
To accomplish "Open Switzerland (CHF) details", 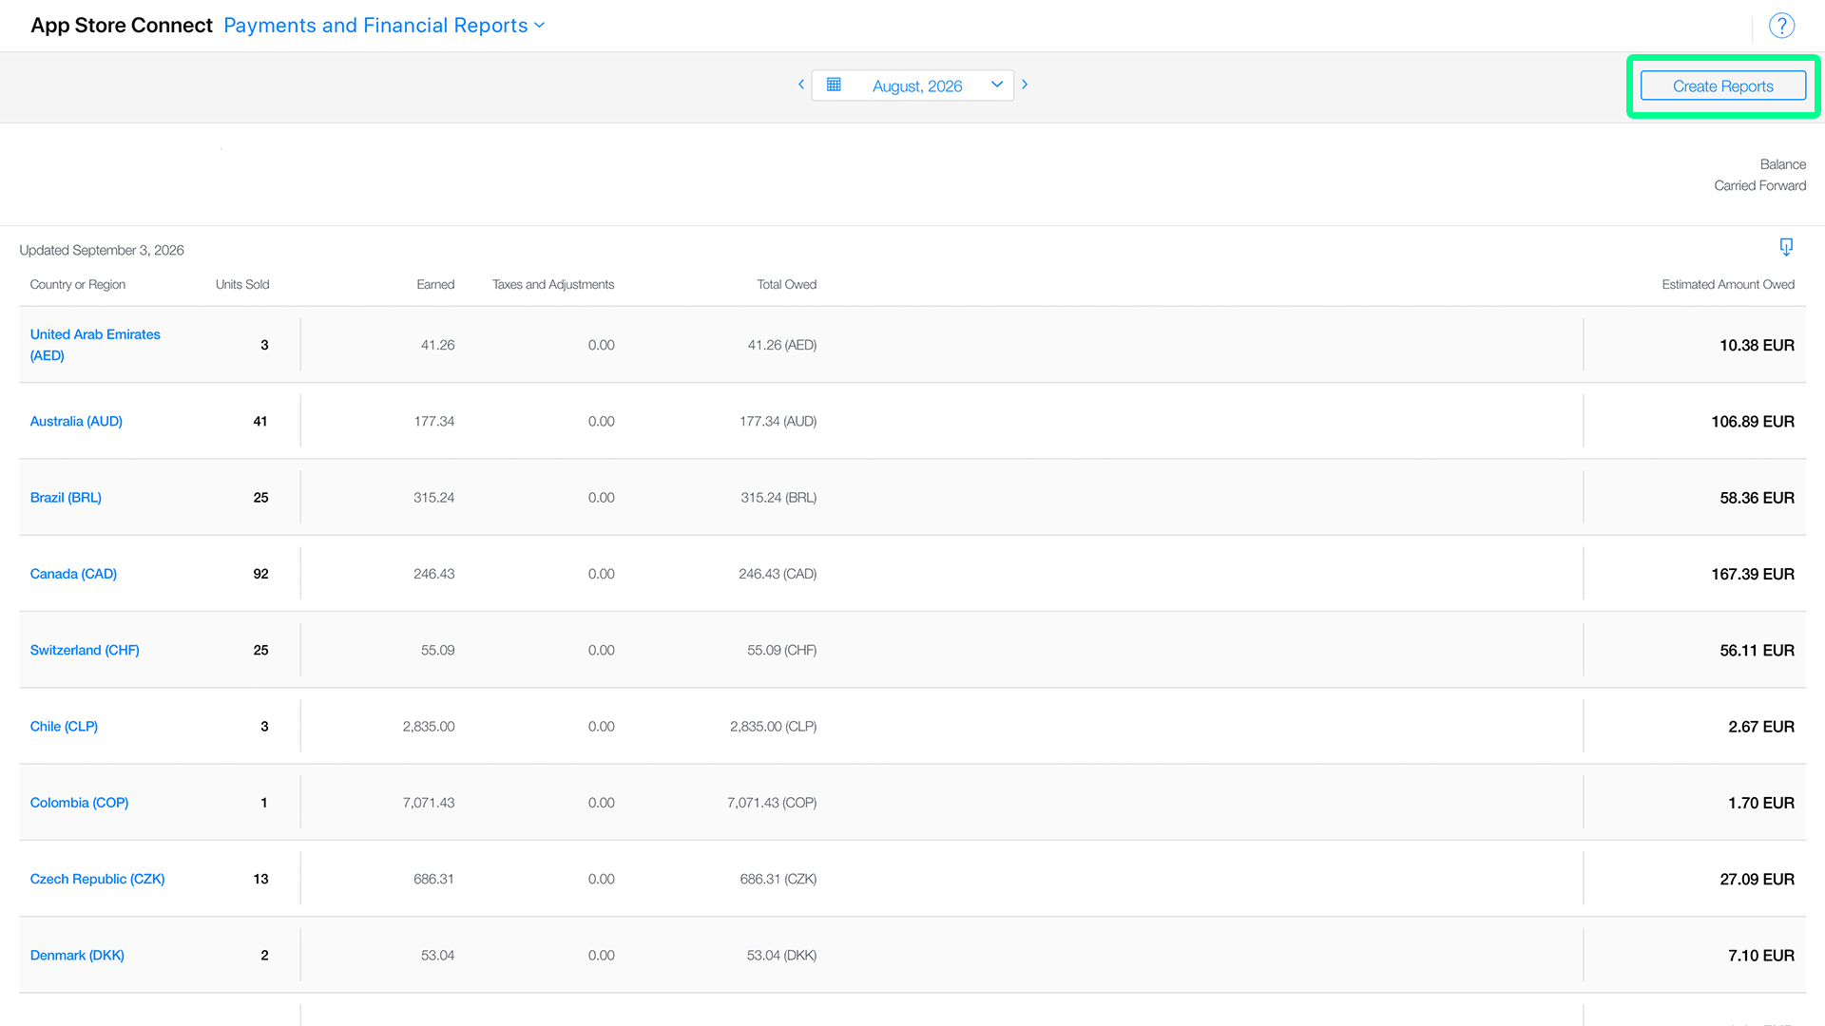I will [x=85, y=650].
